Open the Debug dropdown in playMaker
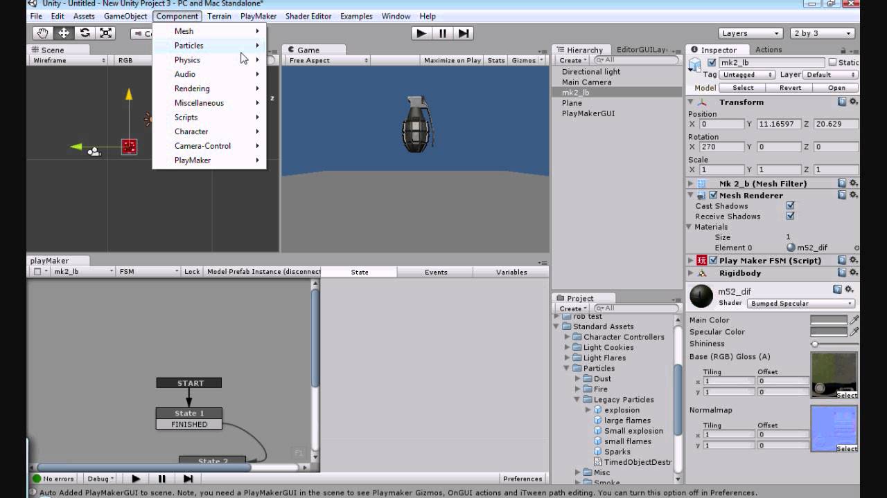Viewport: 887px width, 498px height. pos(100,479)
